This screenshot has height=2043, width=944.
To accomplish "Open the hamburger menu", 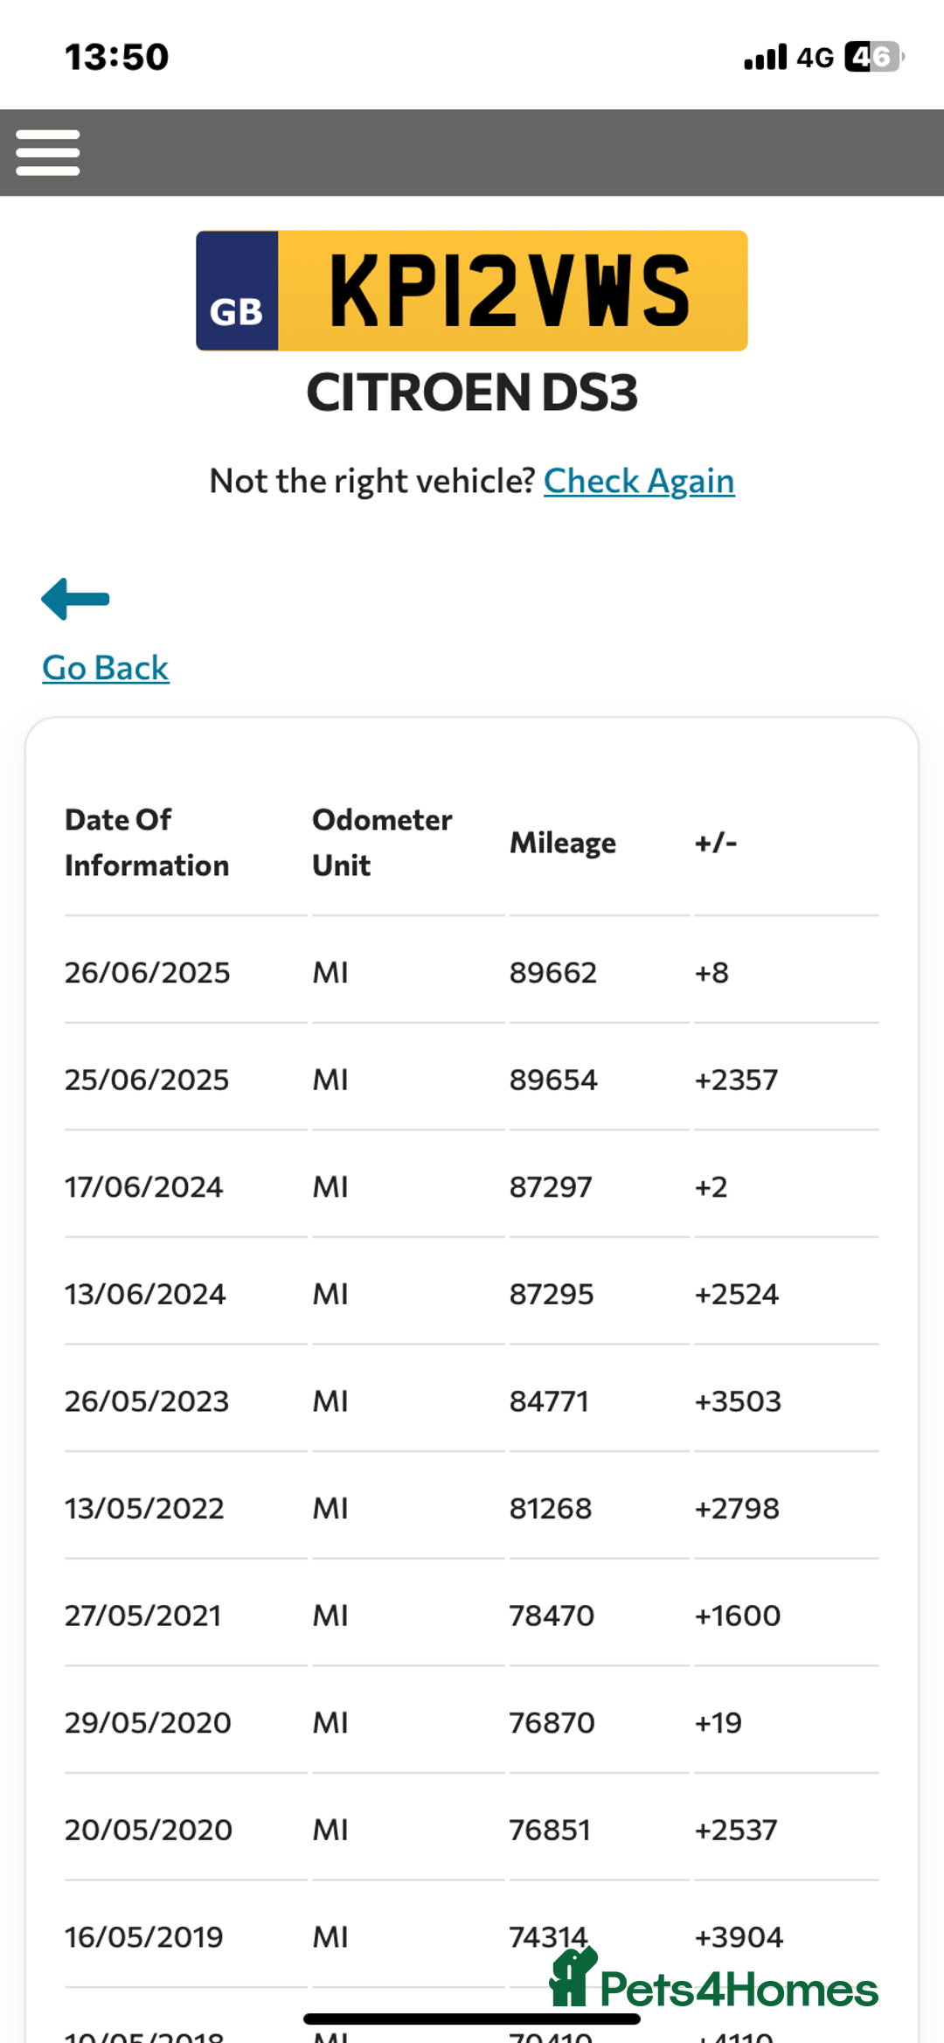I will (x=48, y=153).
